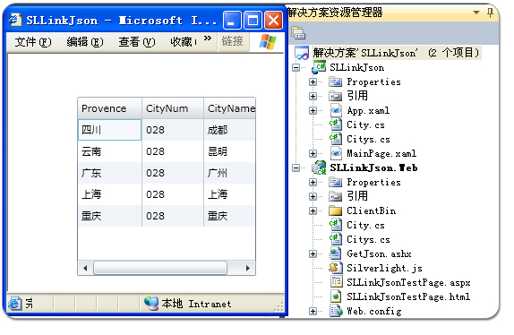Show more menu items via » chevron
Image resolution: width=514 pixels, height=335 pixels.
207,39
